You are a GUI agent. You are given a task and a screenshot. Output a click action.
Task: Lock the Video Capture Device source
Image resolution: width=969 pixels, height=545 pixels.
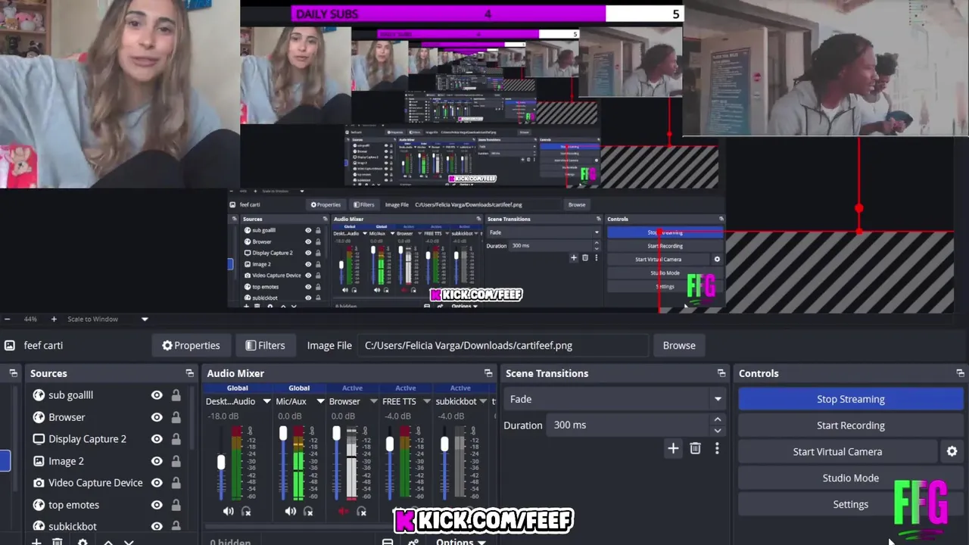pyautogui.click(x=176, y=483)
